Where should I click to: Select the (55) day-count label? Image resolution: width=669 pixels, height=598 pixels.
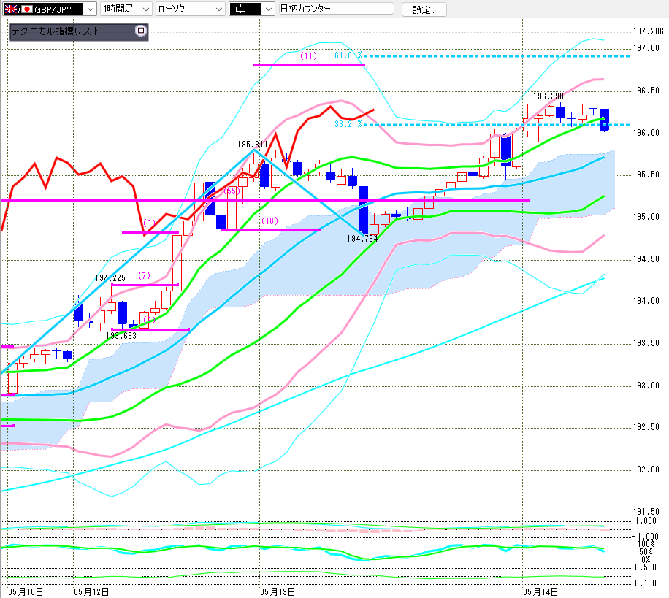coord(232,191)
